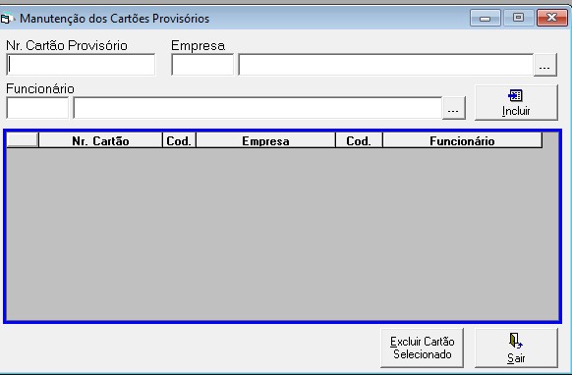Focus the Empresa code field
The height and width of the screenshot is (375, 572).
[202, 65]
